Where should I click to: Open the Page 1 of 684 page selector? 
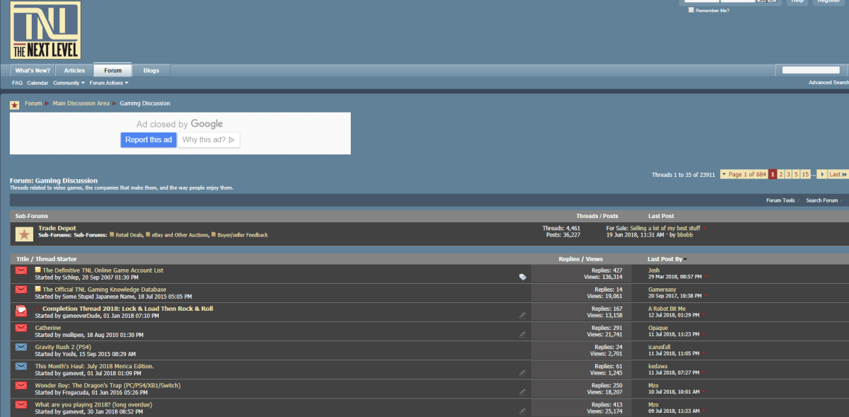pos(744,173)
